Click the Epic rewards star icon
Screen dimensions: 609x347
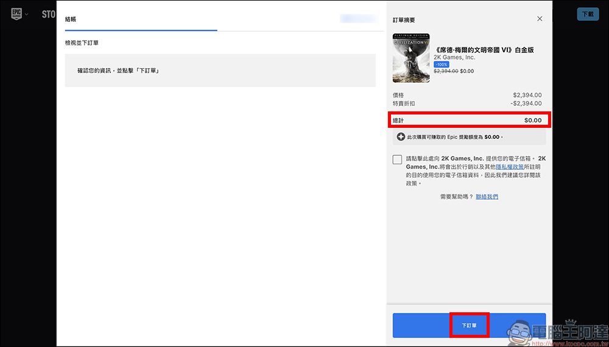click(401, 137)
